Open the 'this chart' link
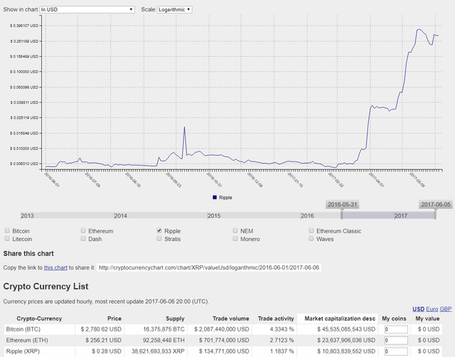This screenshot has width=455, height=357. point(55,267)
